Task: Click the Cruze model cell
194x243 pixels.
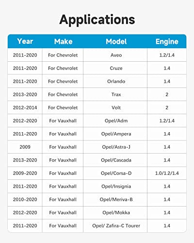Action: (116, 68)
